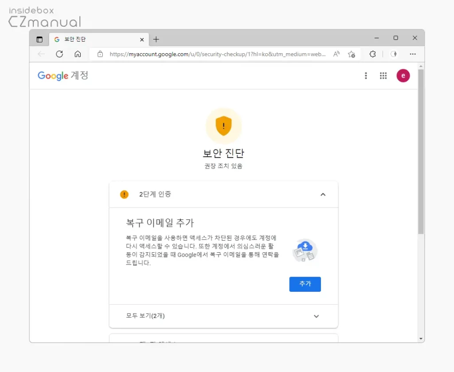Click the warning icon beside 2단계 인증
This screenshot has width=454, height=372.
click(124, 194)
